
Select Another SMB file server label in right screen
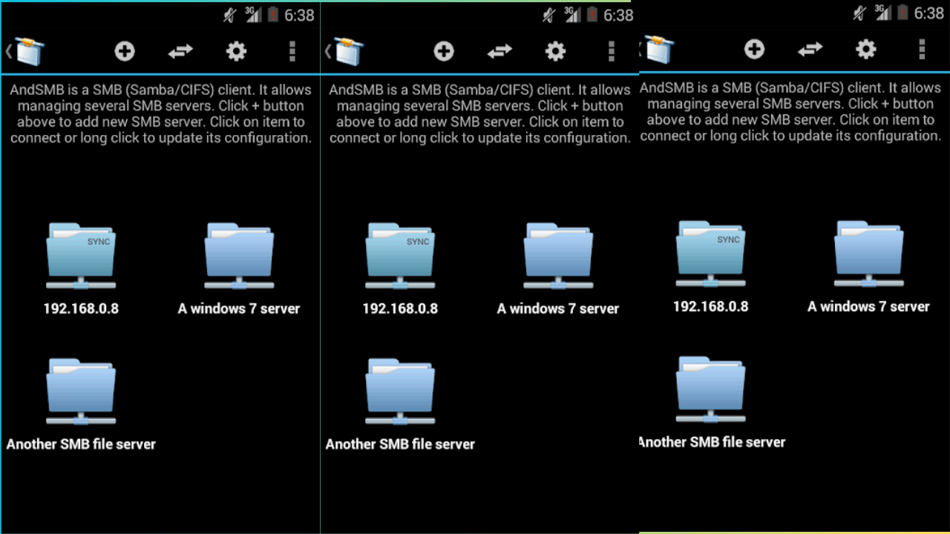tap(712, 442)
